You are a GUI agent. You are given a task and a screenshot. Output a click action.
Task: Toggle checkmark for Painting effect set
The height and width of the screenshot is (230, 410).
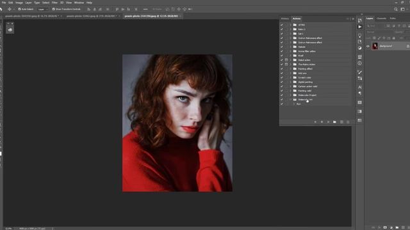[282, 69]
